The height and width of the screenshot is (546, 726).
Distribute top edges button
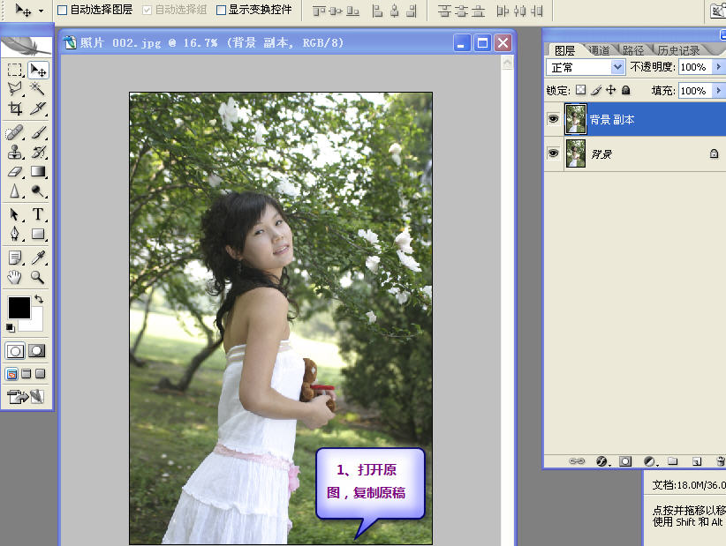(x=444, y=11)
